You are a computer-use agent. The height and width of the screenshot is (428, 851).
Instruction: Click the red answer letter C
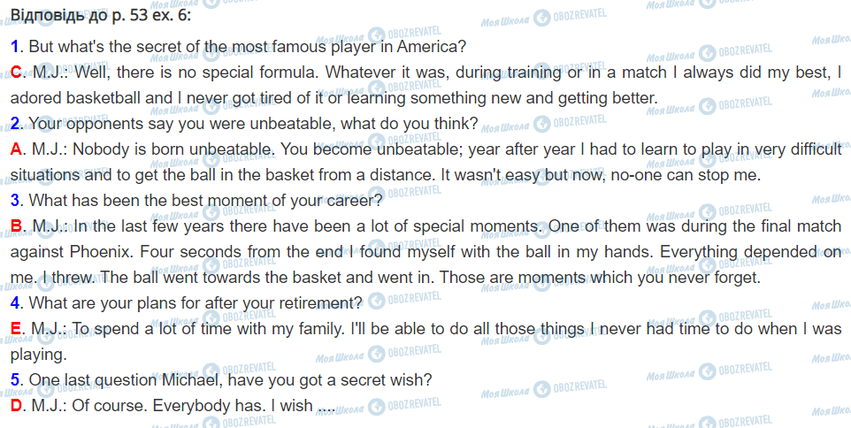[x=17, y=72]
